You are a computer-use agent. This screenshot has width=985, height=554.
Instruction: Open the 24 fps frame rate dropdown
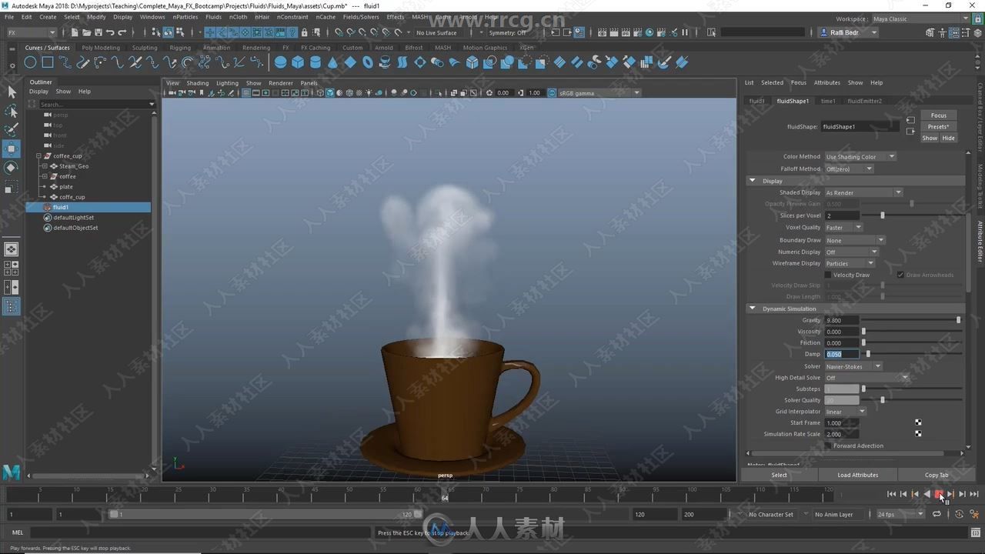(x=900, y=514)
